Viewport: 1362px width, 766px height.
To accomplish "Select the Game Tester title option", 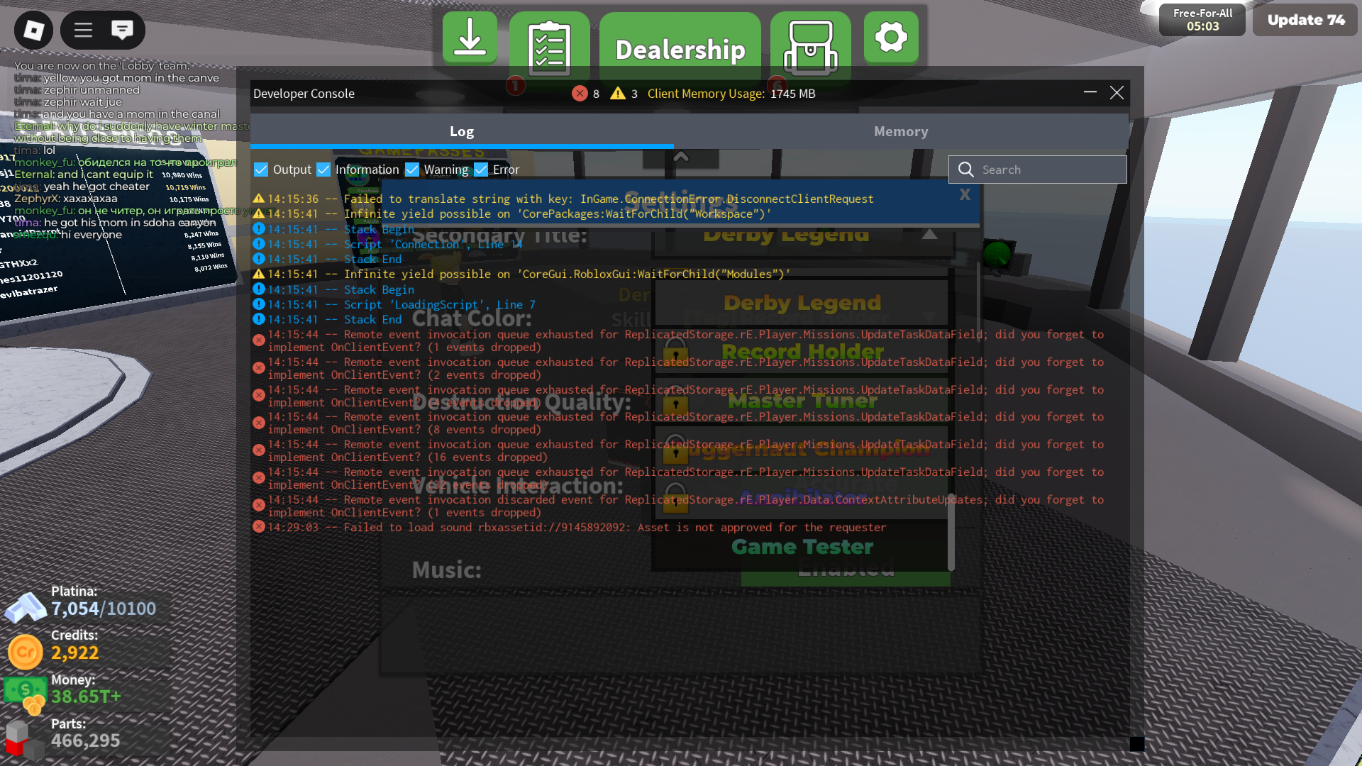I will (802, 547).
